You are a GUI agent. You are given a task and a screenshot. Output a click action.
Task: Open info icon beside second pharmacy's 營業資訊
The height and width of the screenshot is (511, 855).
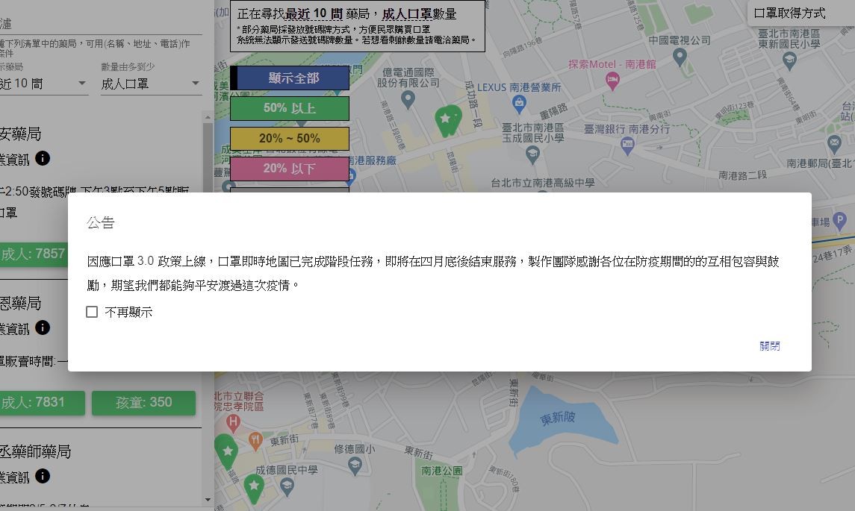point(43,327)
